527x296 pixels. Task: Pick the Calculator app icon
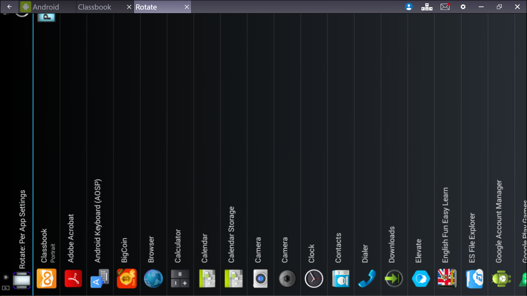180,278
